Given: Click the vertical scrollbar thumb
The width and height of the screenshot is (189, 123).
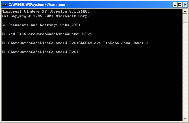Looking at the screenshot, I should (x=185, y=18).
